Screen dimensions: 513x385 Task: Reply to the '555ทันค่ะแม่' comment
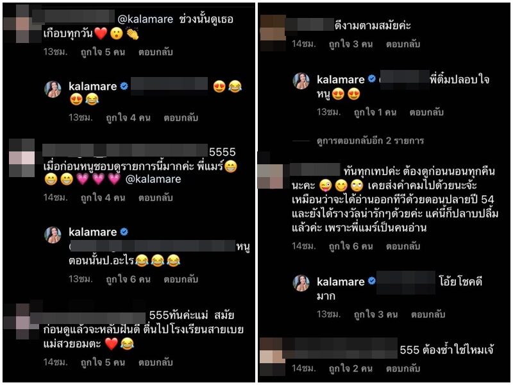pyautogui.click(x=155, y=363)
